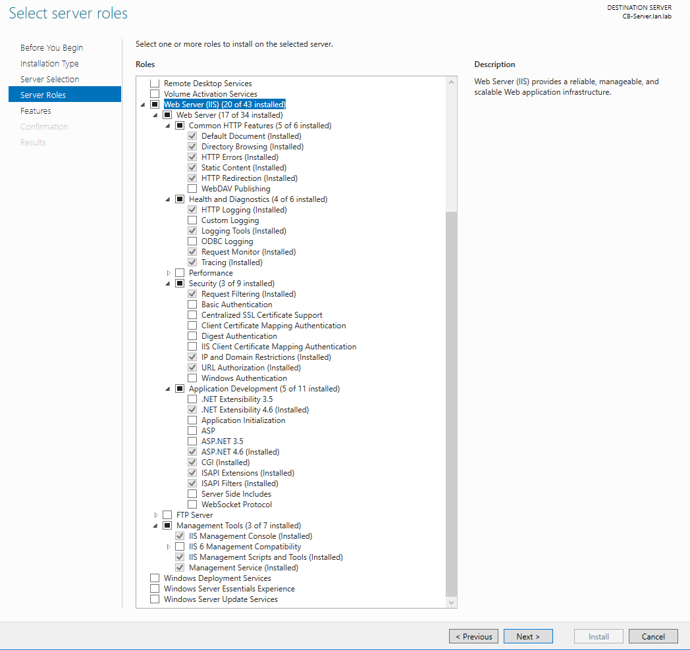Check Digest Authentication option
This screenshot has height=650, width=690.
click(192, 336)
